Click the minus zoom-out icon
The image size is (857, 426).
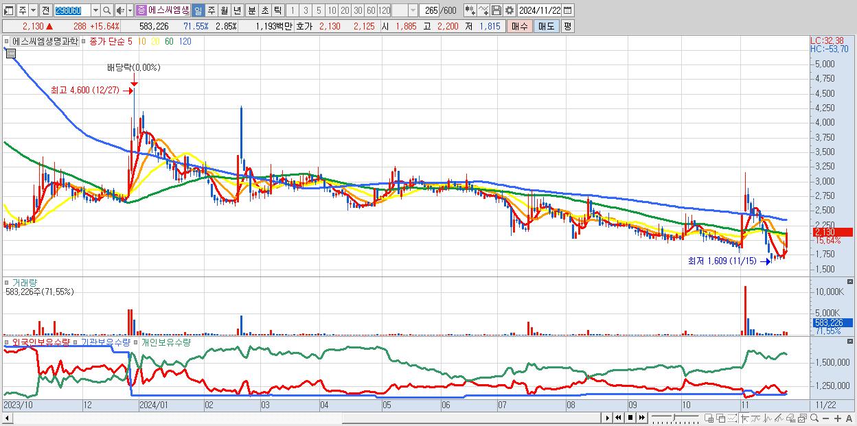point(825,418)
